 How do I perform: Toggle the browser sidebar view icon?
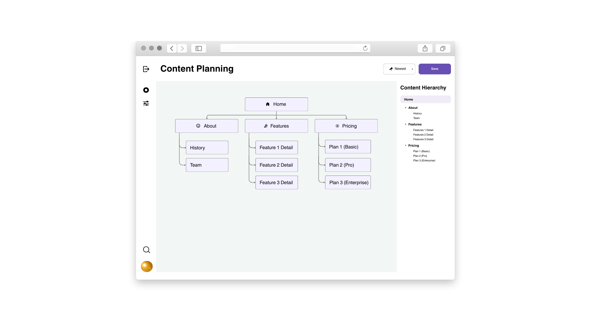pos(199,49)
